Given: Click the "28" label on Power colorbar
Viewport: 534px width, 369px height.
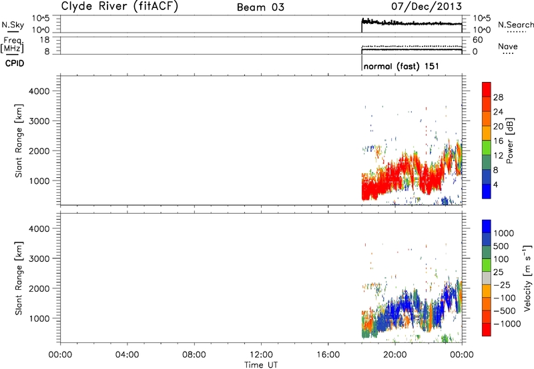Looking at the screenshot, I should [498, 97].
